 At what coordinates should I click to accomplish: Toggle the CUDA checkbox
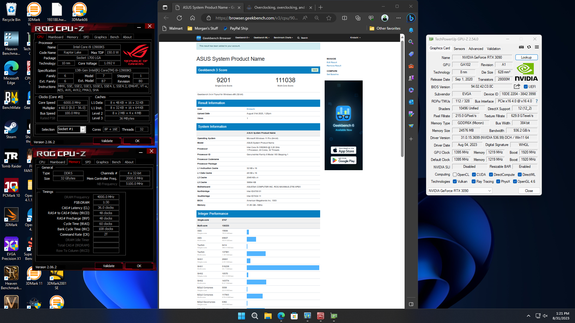click(x=474, y=175)
